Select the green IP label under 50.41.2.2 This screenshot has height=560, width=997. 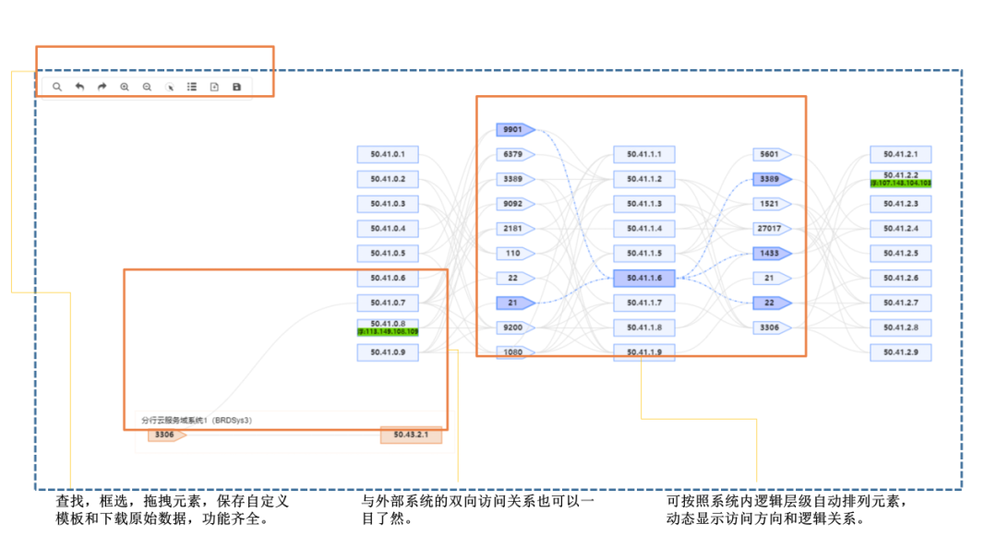[900, 184]
